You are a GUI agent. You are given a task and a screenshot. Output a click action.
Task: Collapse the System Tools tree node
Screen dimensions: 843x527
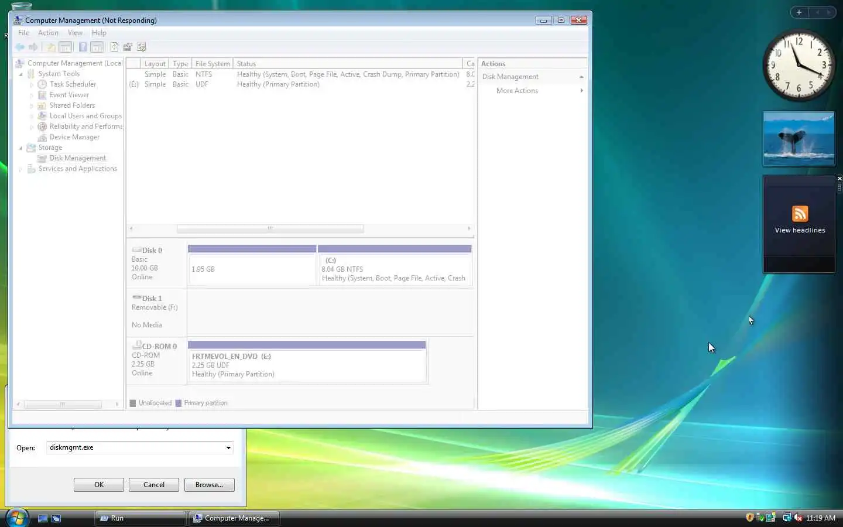(21, 74)
